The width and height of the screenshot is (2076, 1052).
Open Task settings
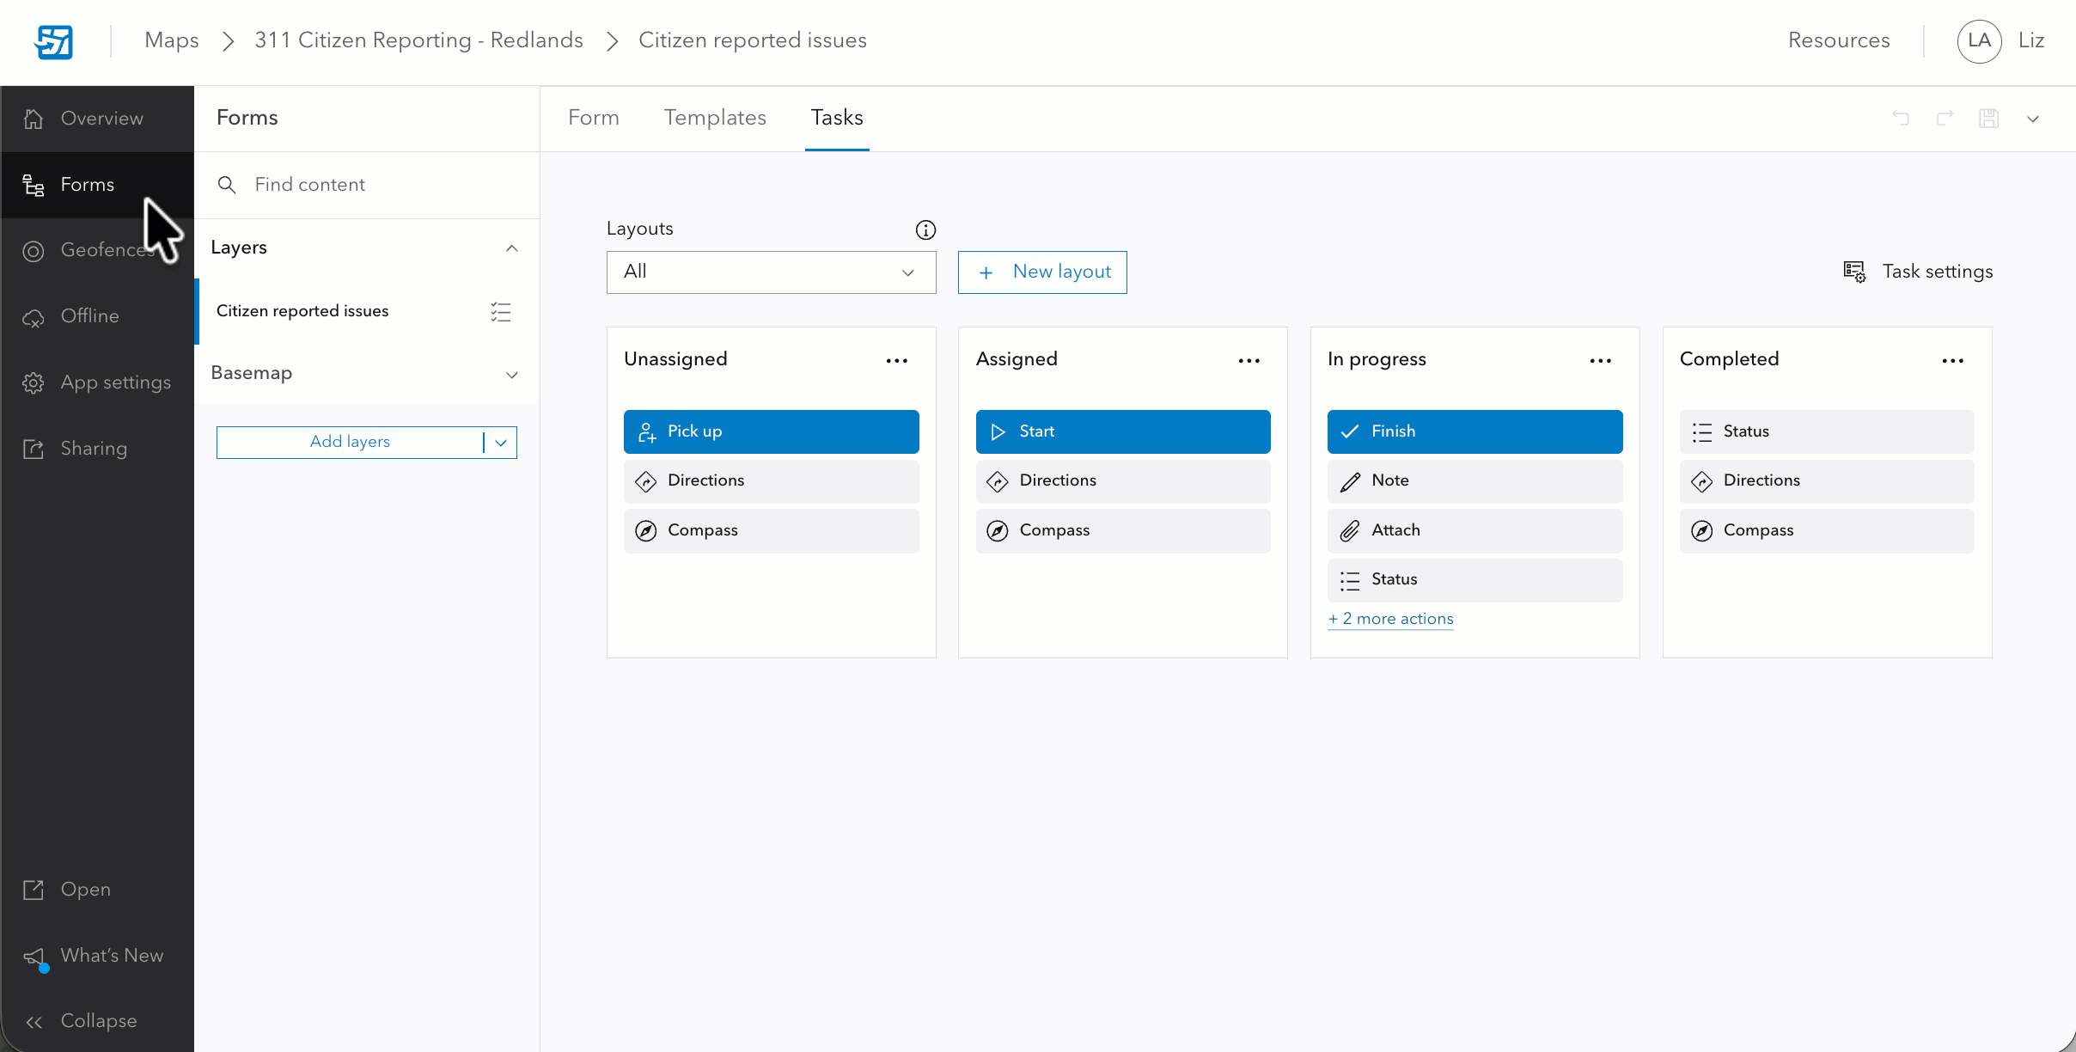(1918, 272)
